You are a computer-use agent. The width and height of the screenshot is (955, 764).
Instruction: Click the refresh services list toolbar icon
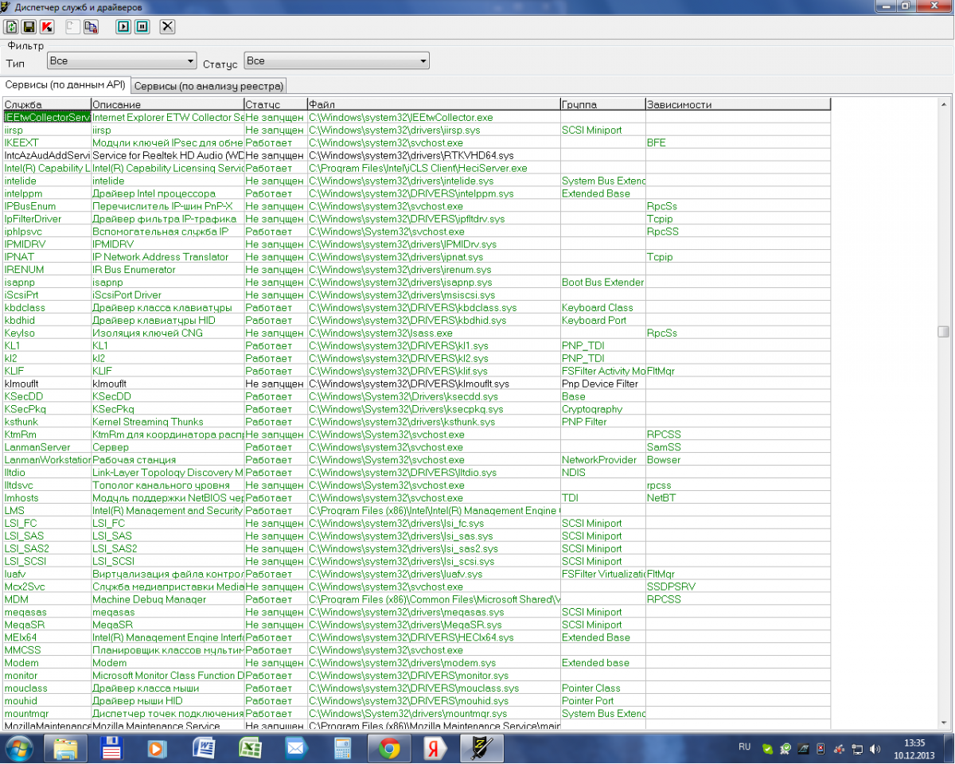(12, 27)
